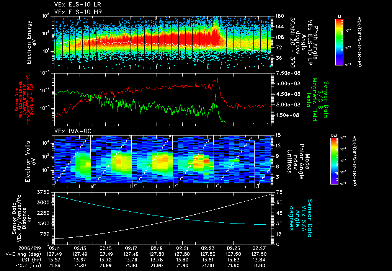Click the 02:11 time label

coord(54,248)
